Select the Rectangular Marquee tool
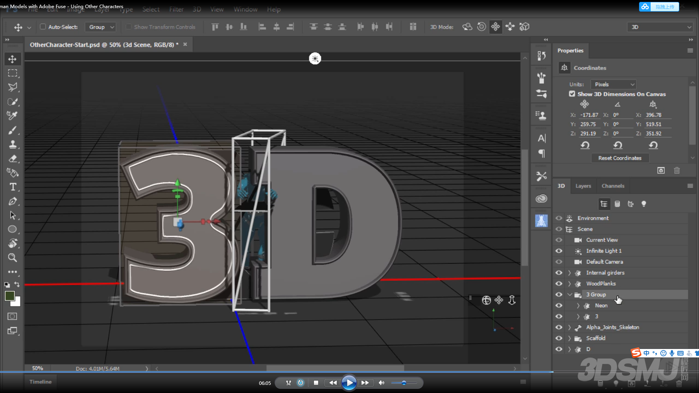 click(12, 73)
